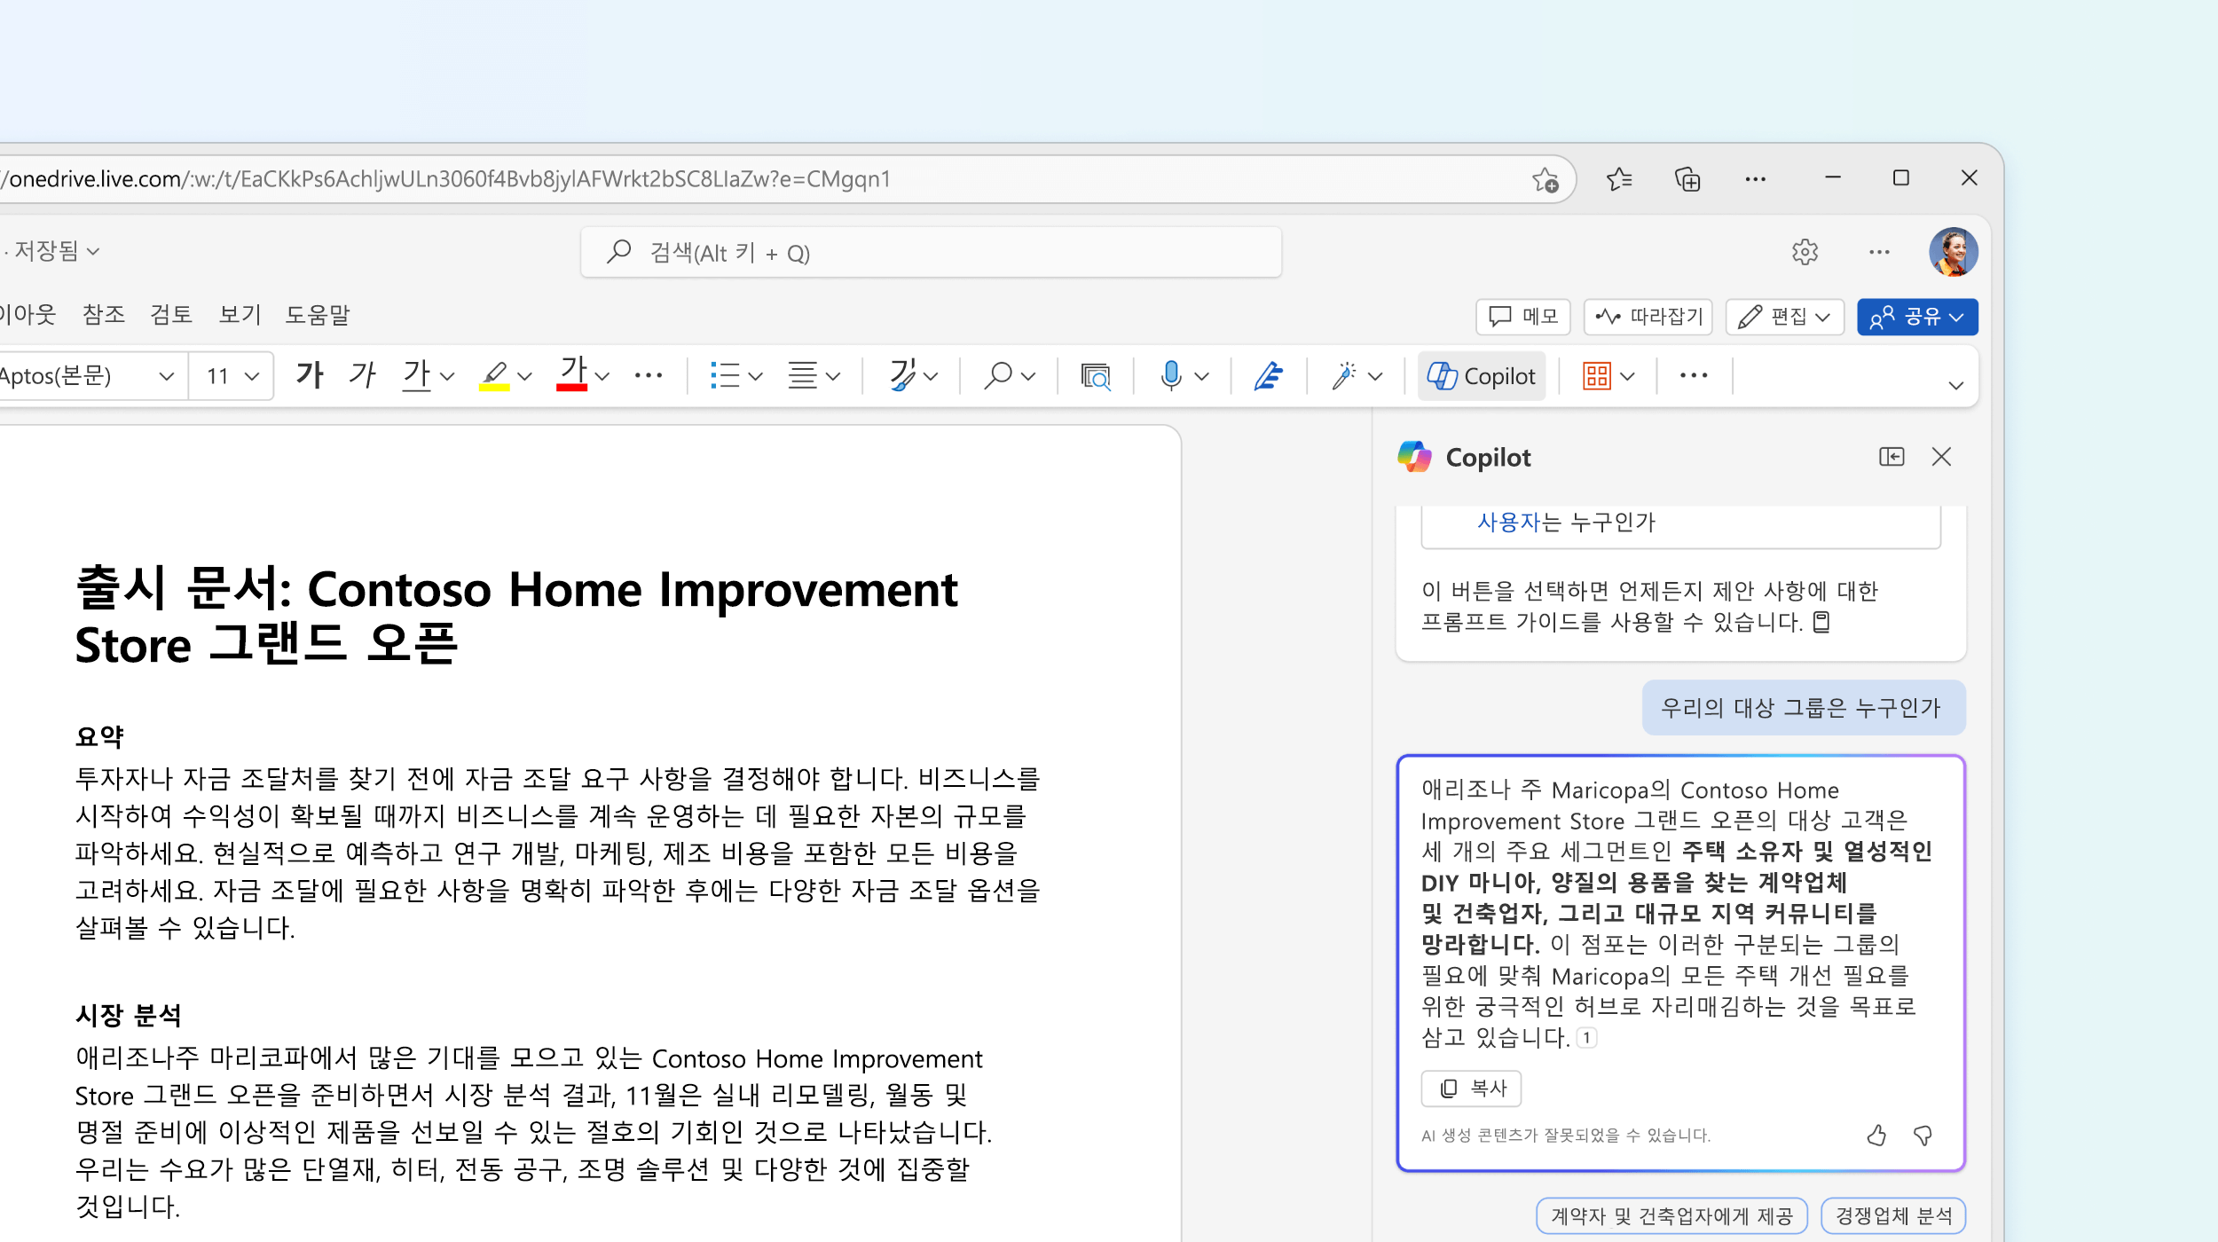Click the Designer magic wand icon
Image resolution: width=2218 pixels, height=1242 pixels.
click(x=1344, y=376)
